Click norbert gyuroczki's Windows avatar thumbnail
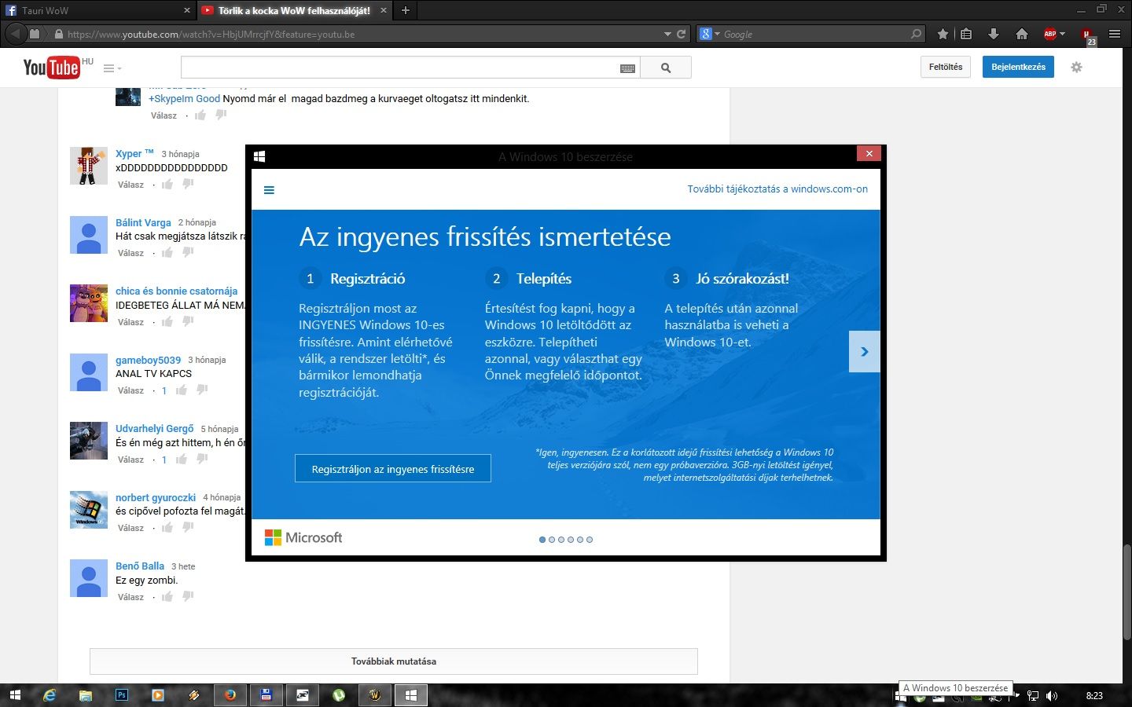This screenshot has height=707, width=1132. click(x=89, y=510)
